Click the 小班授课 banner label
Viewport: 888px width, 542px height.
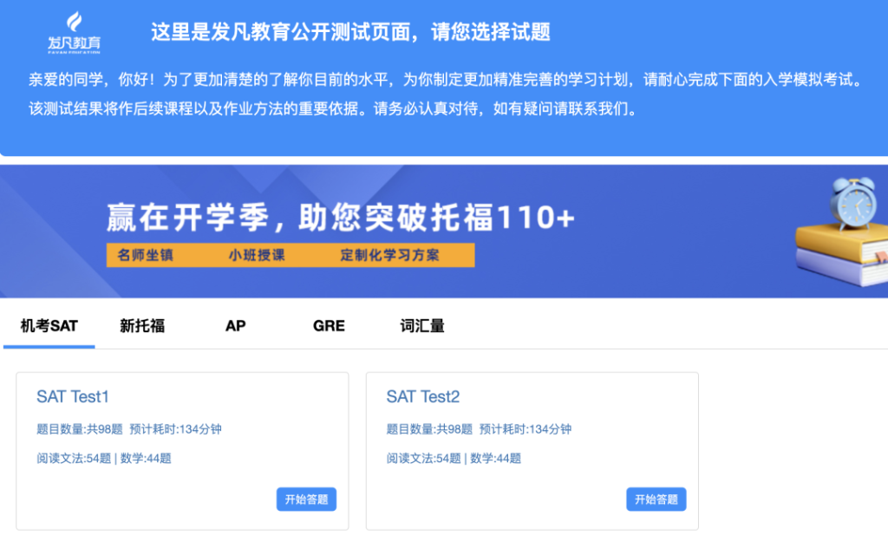pyautogui.click(x=257, y=256)
